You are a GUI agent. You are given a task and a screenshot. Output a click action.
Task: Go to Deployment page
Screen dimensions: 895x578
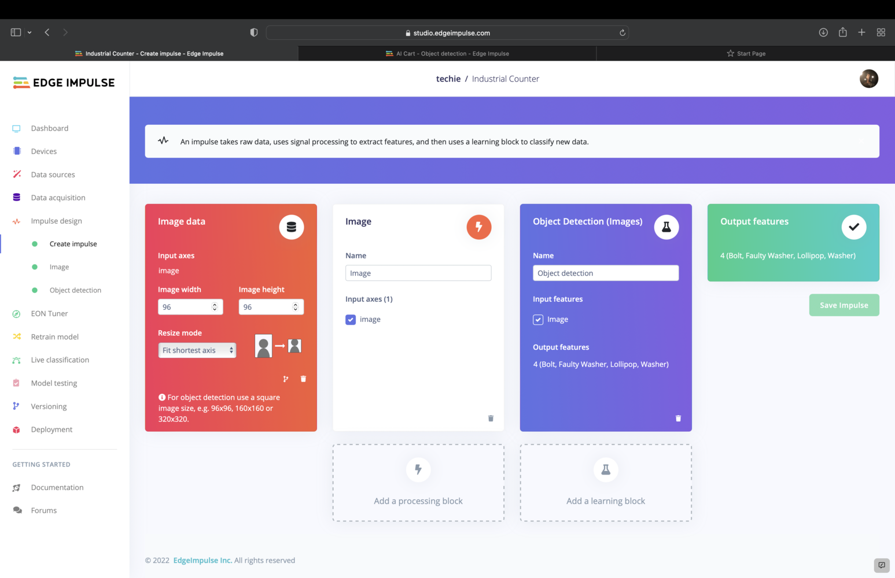[x=51, y=429]
